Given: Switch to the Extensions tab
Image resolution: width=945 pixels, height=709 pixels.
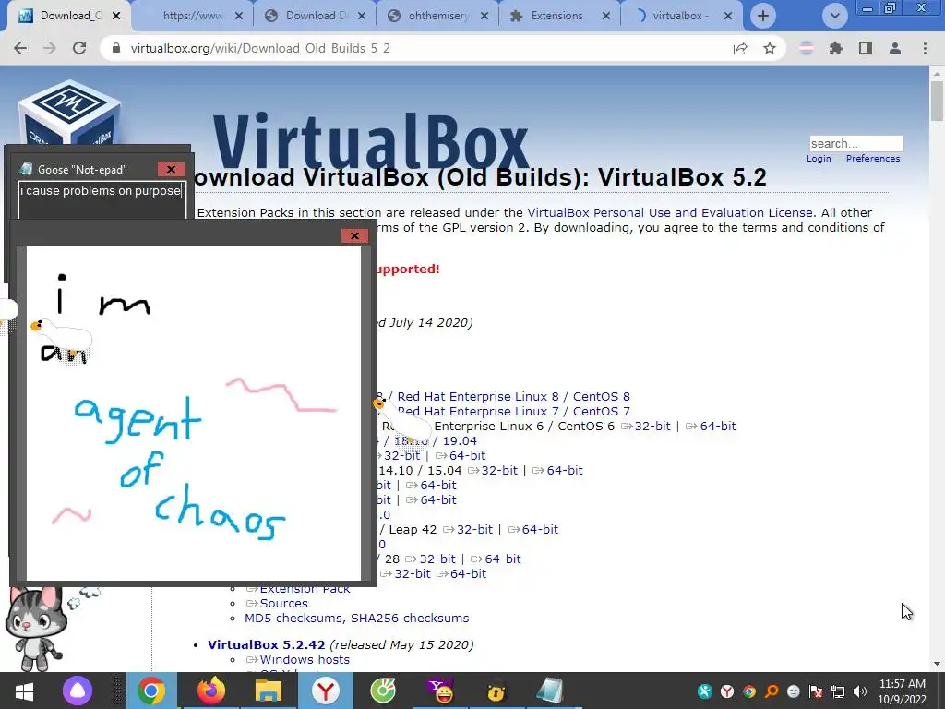Looking at the screenshot, I should pyautogui.click(x=556, y=16).
